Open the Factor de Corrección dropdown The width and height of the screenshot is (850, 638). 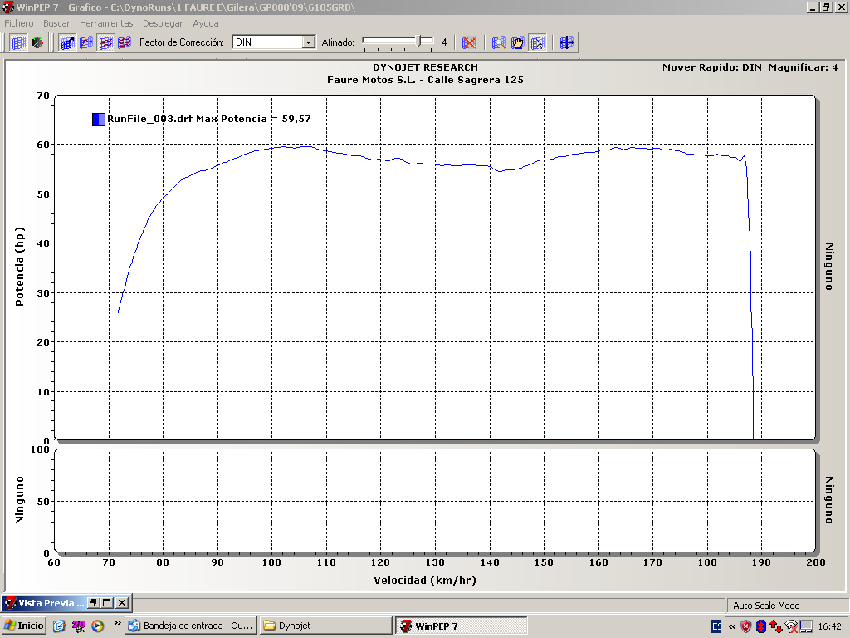(x=308, y=42)
